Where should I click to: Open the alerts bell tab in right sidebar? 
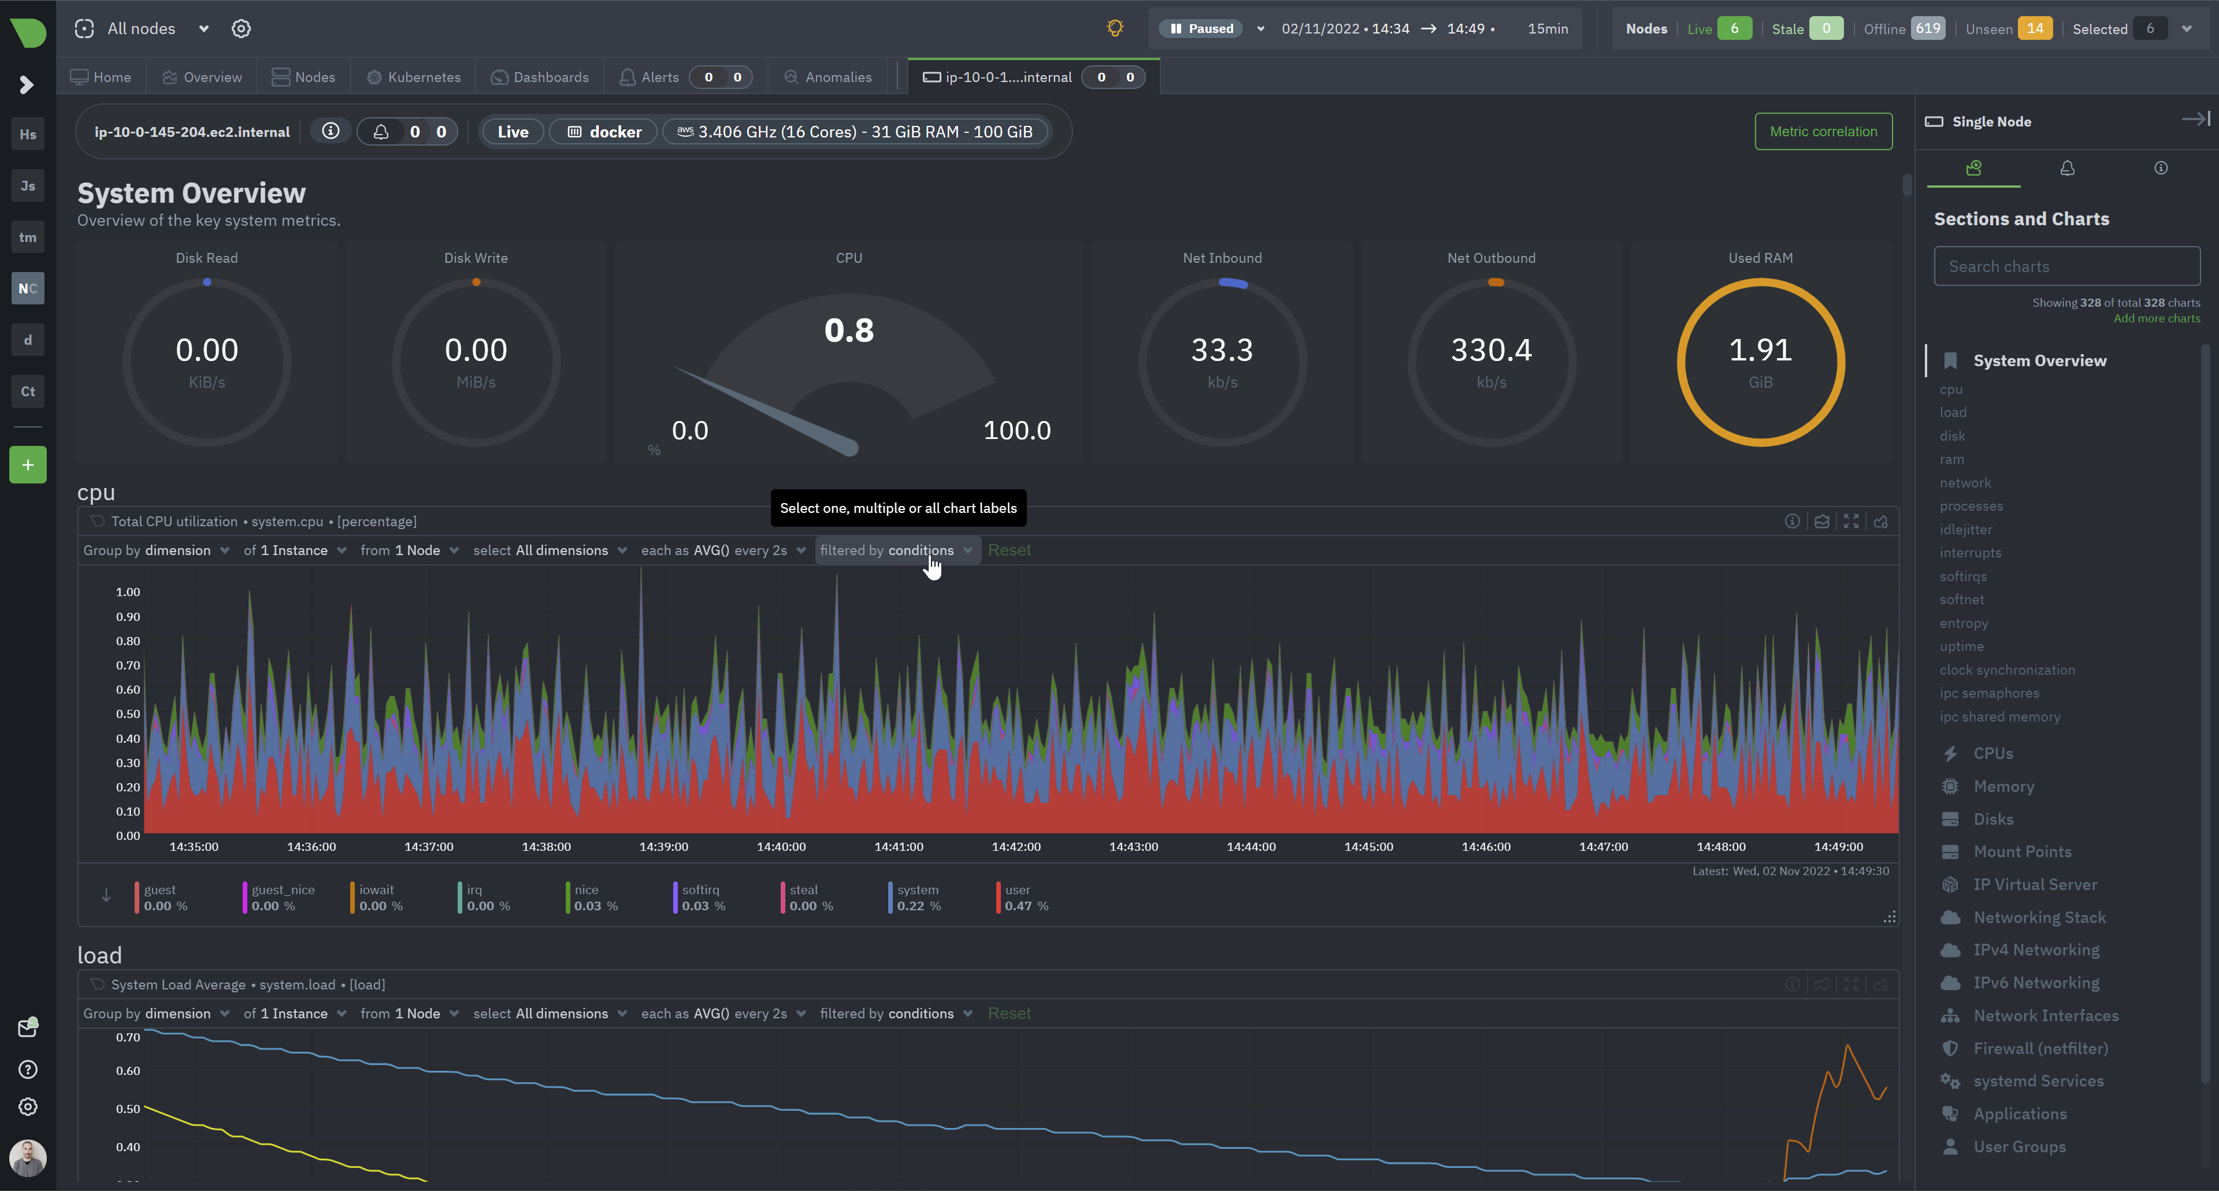click(x=2066, y=168)
